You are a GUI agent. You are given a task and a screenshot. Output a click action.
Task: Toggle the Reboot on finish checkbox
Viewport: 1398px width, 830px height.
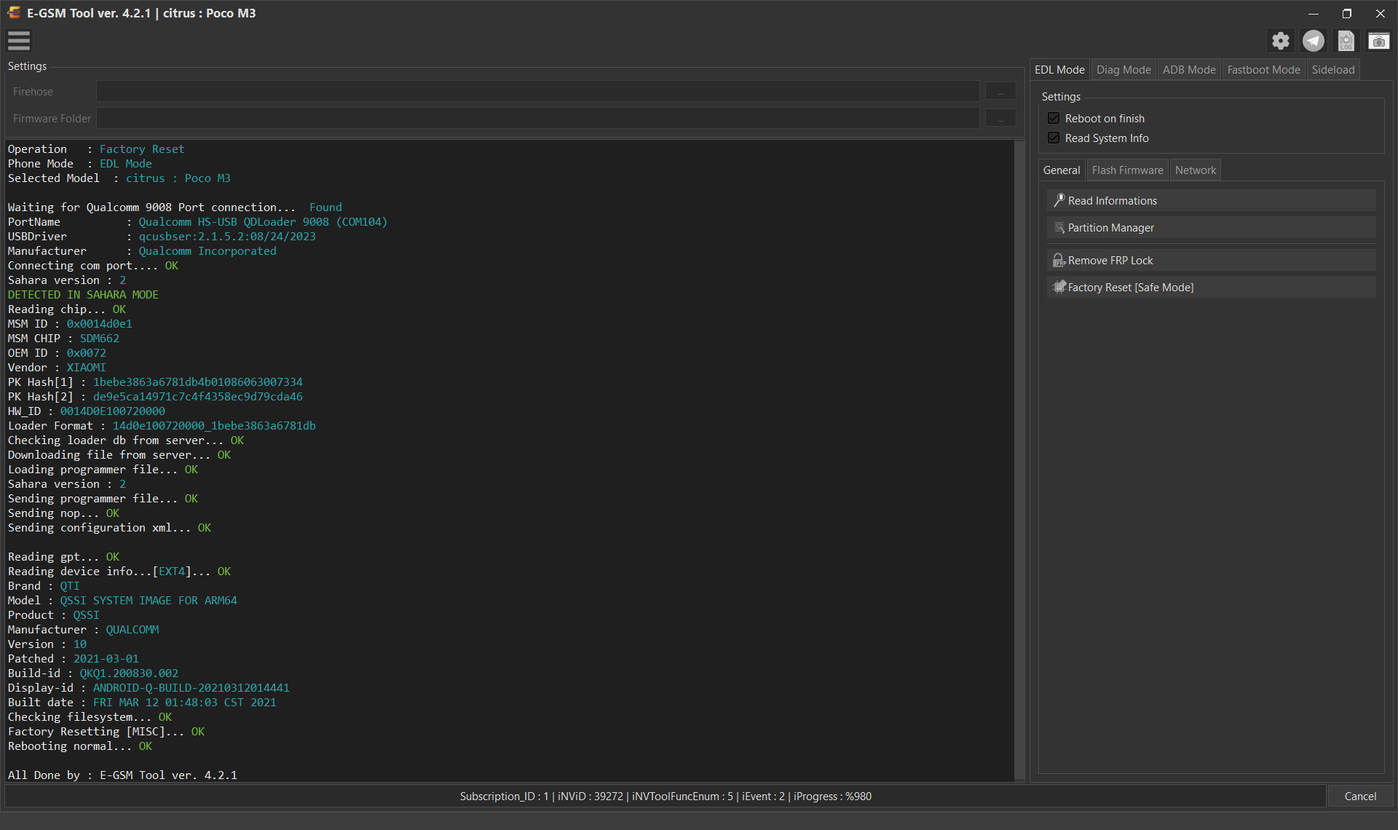[1054, 118]
